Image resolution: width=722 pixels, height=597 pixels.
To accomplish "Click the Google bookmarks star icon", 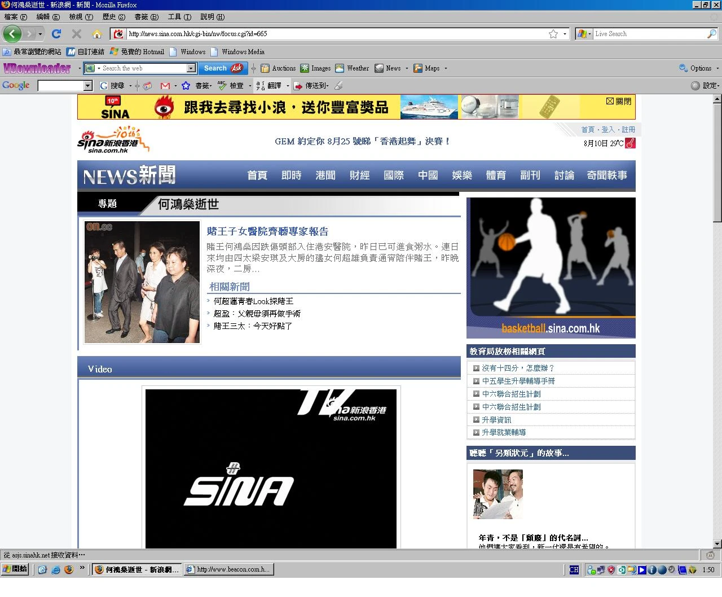I will click(x=186, y=86).
